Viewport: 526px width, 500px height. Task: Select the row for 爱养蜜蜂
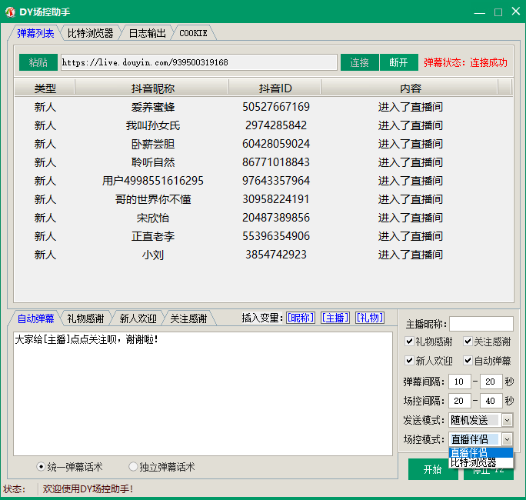click(x=263, y=107)
